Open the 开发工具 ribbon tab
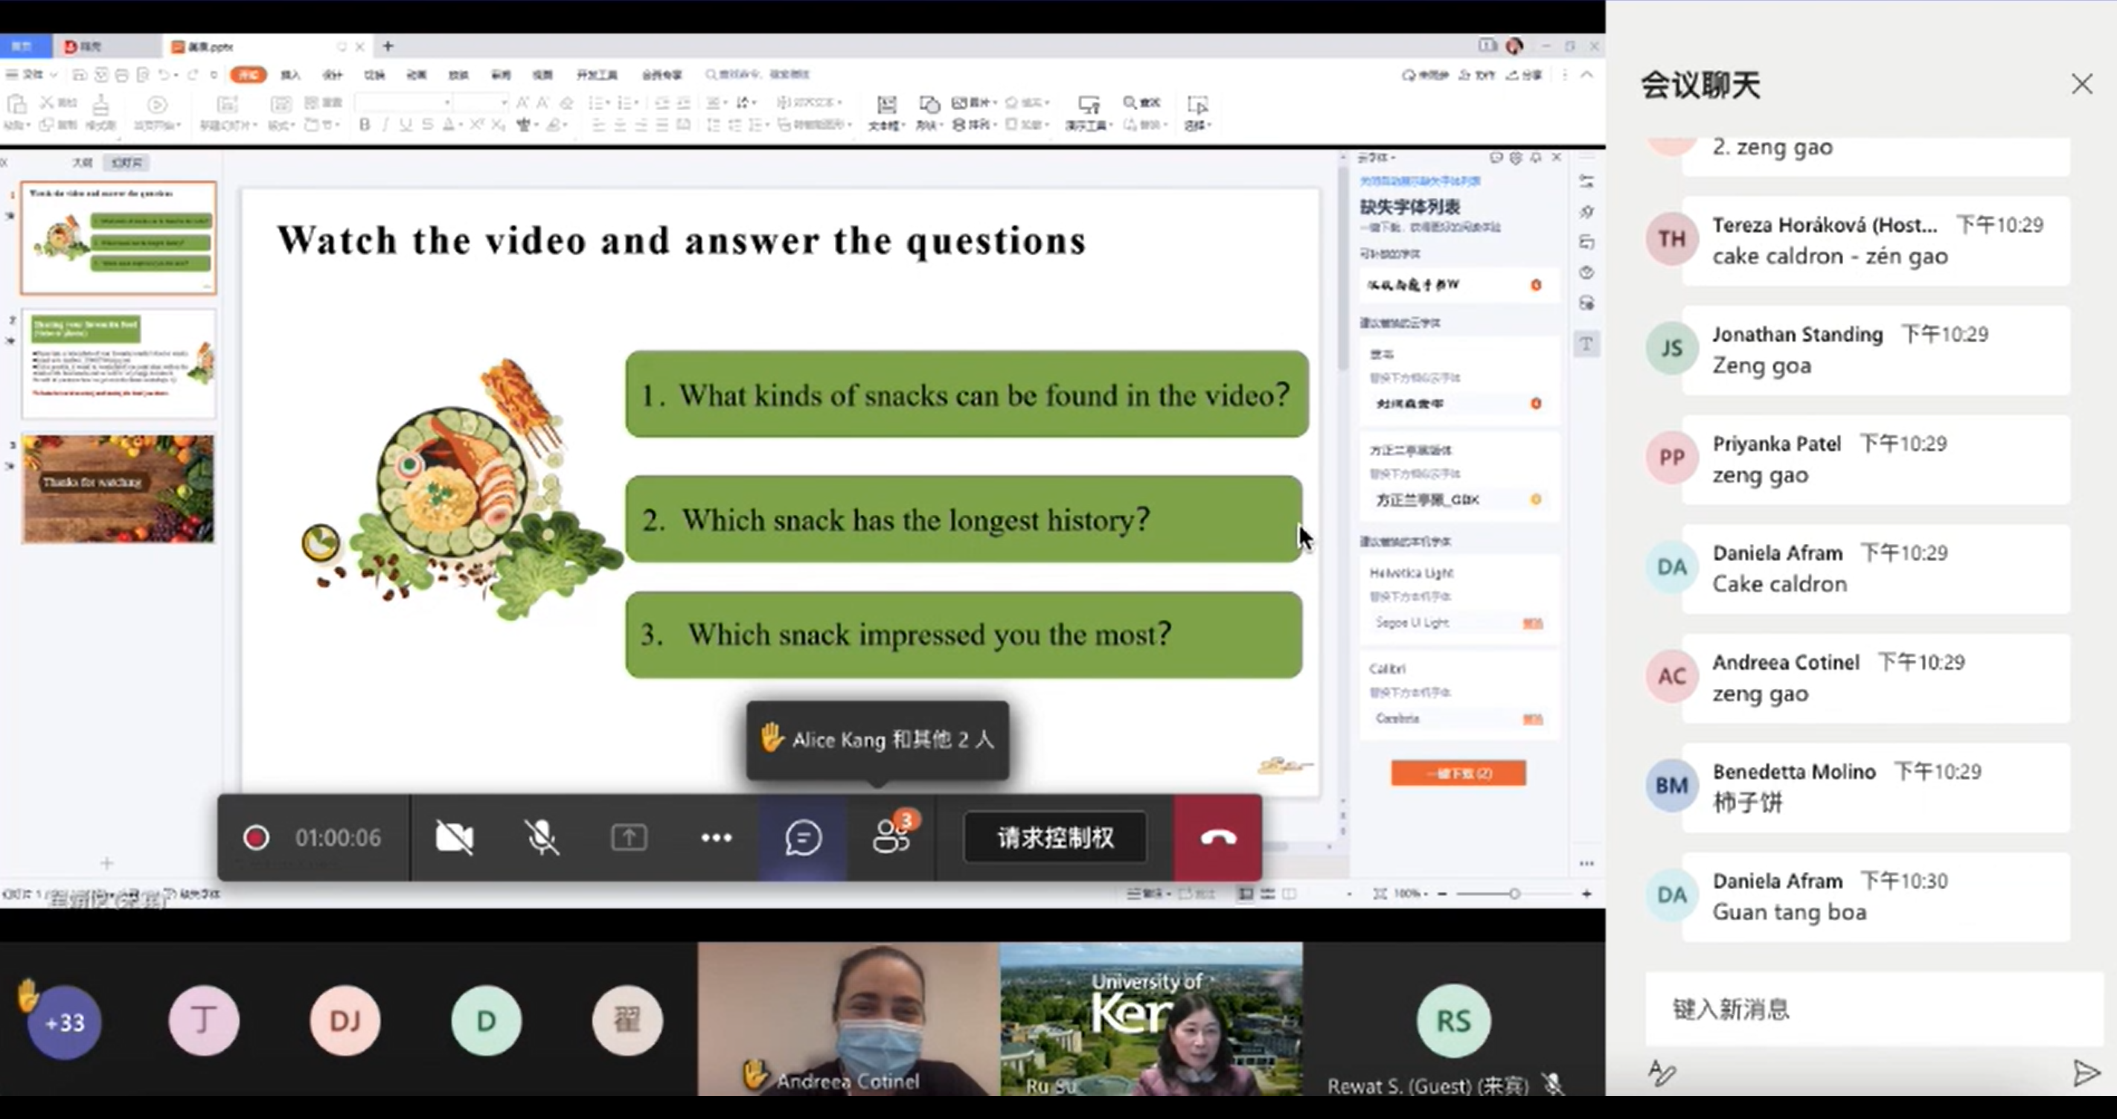 tap(597, 74)
